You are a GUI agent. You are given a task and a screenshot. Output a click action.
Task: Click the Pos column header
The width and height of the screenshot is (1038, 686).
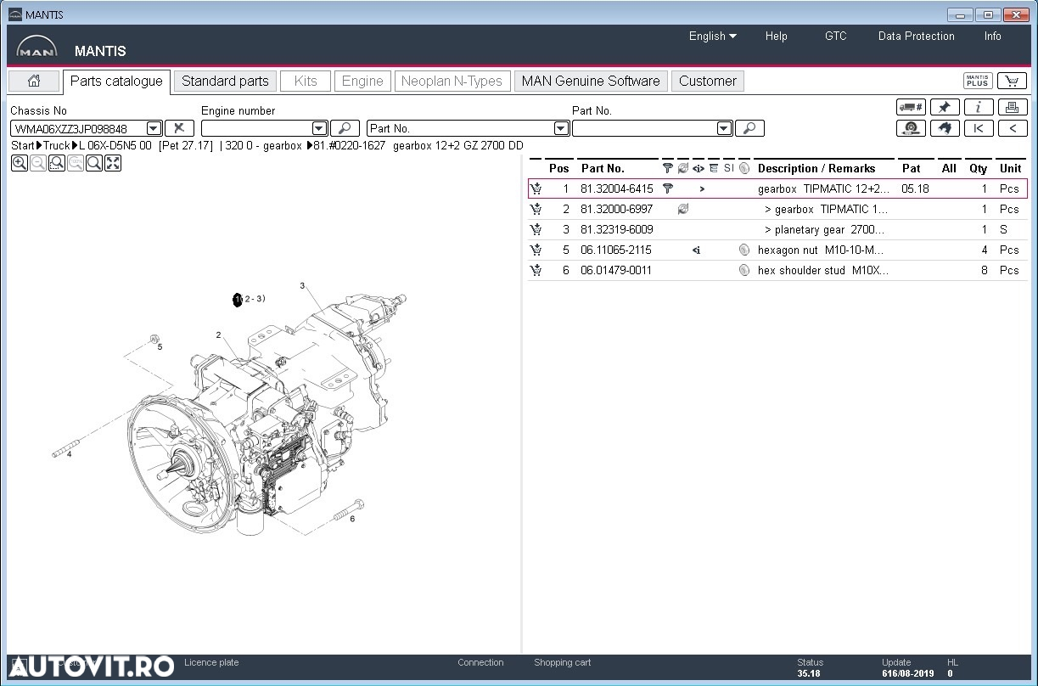point(558,168)
